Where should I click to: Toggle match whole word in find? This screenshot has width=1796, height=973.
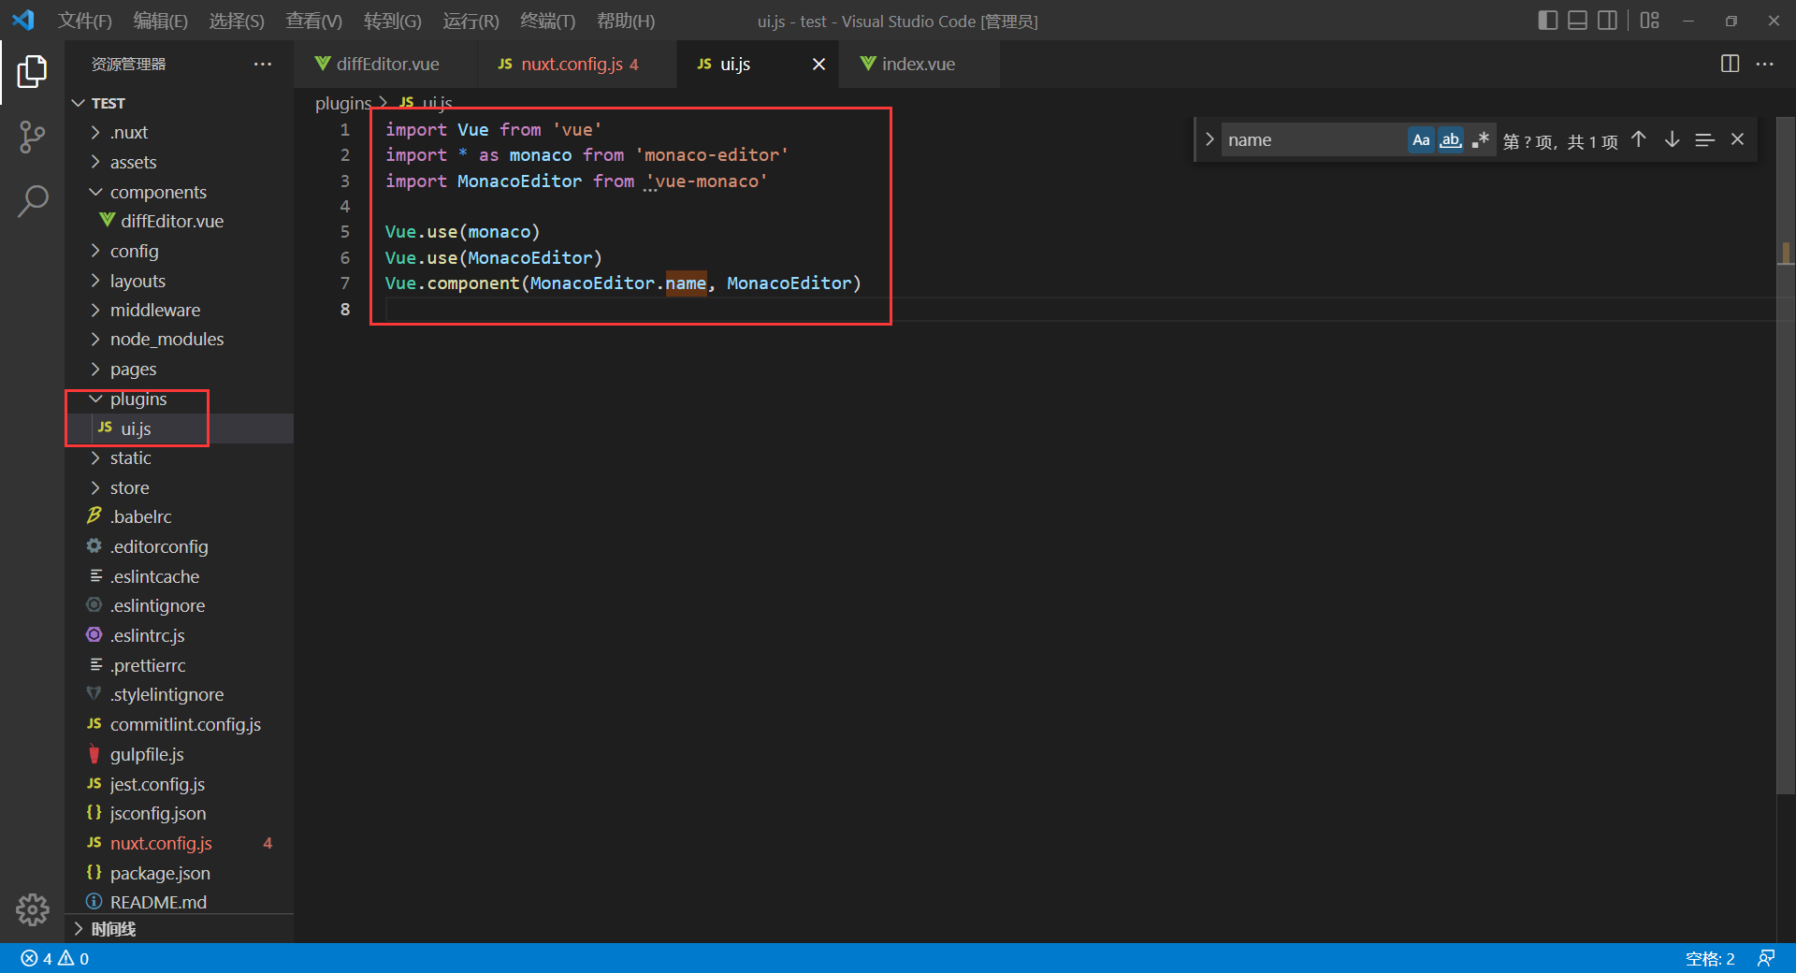tap(1450, 140)
